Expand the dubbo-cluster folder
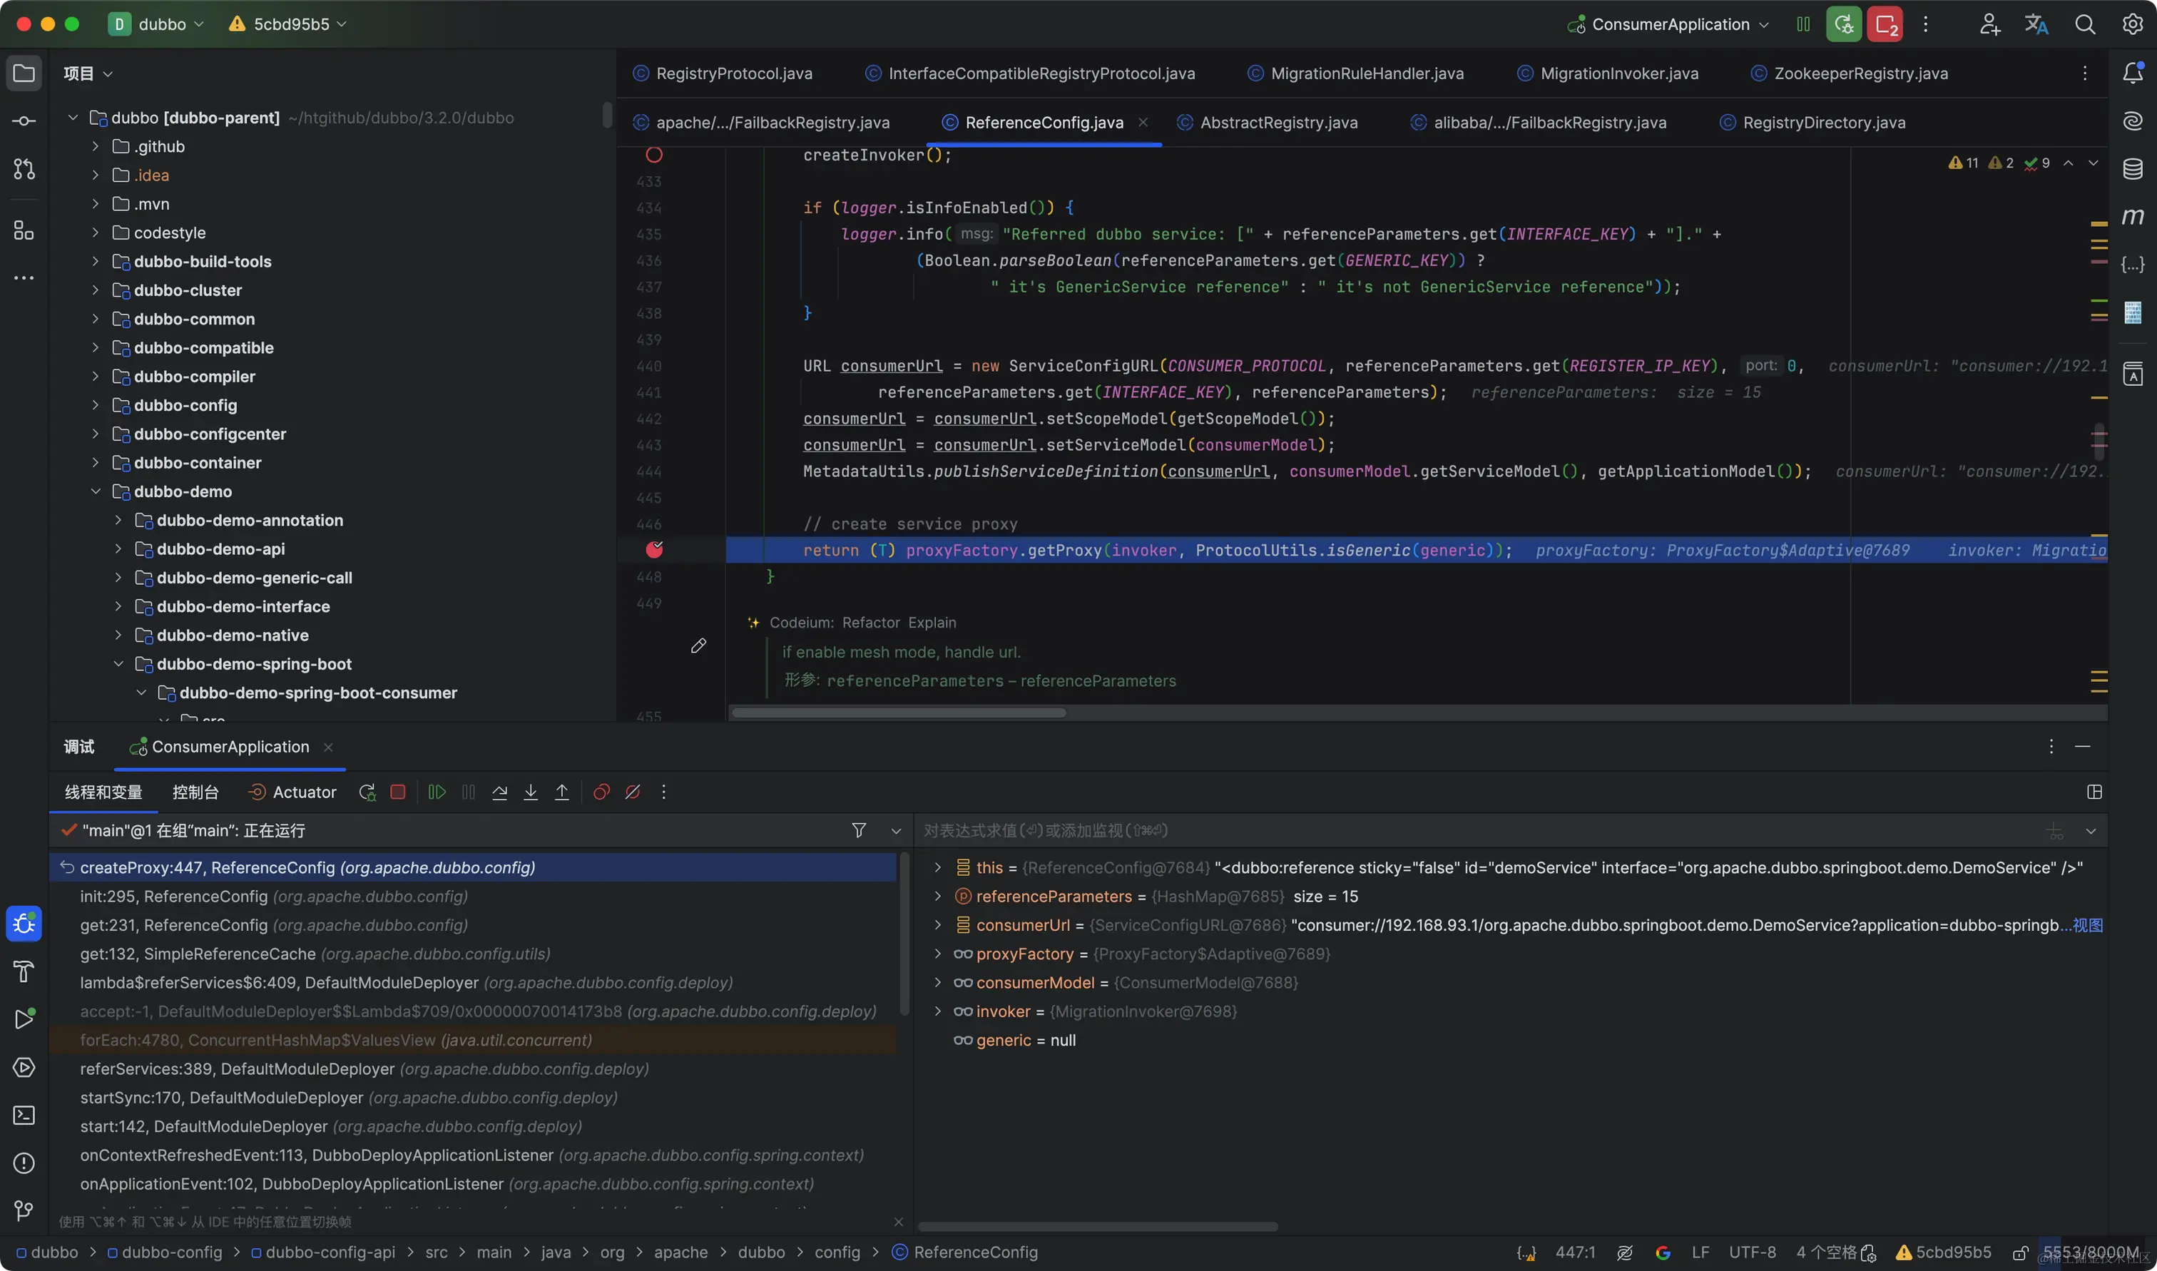The image size is (2157, 1271). coord(95,290)
